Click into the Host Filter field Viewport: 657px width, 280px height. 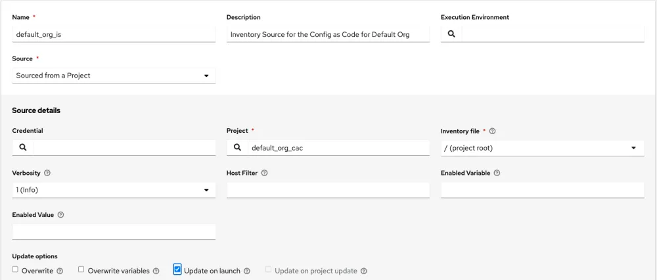(x=328, y=190)
